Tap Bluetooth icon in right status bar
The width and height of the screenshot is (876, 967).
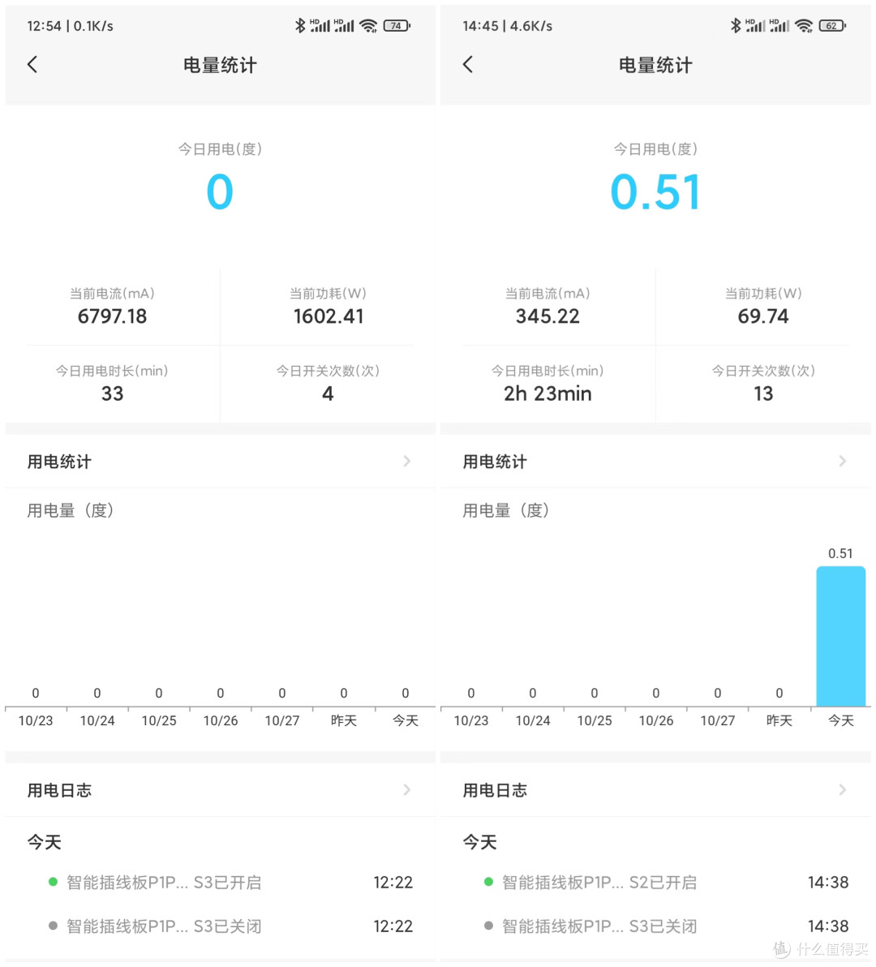(x=735, y=25)
